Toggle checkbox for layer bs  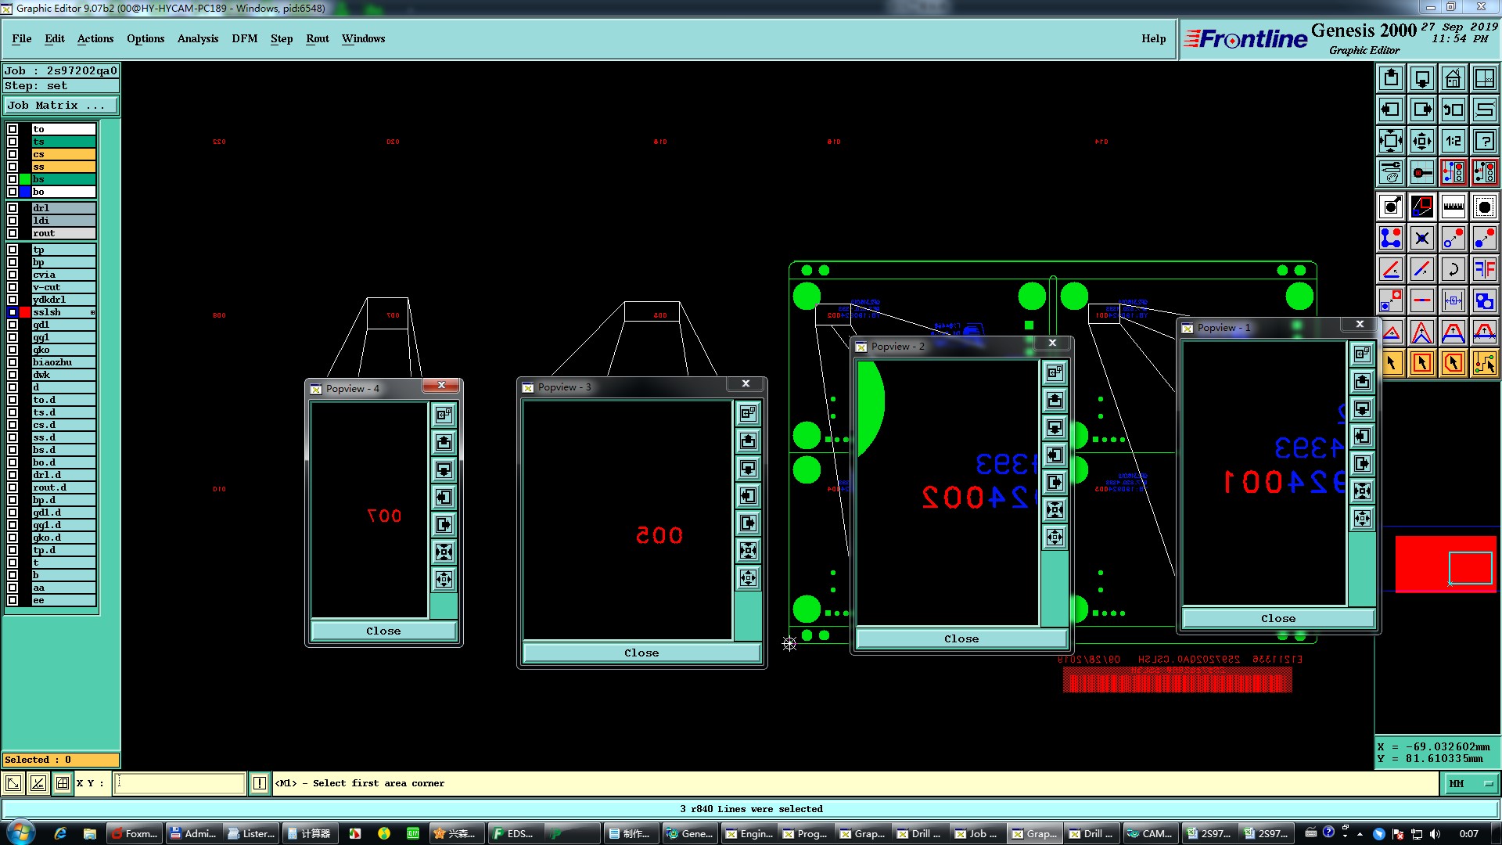(x=13, y=179)
